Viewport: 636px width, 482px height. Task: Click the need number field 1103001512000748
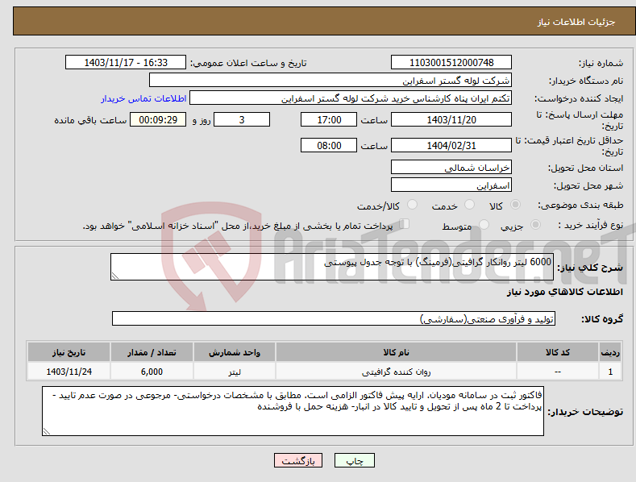coord(451,63)
